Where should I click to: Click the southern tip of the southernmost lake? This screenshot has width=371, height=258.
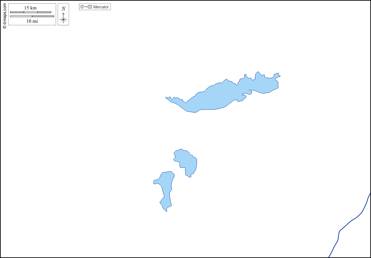[x=166, y=210]
